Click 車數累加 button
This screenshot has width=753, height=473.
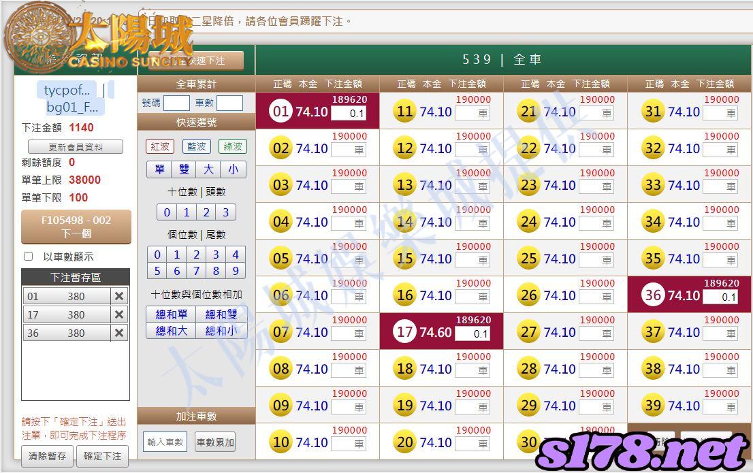point(215,442)
